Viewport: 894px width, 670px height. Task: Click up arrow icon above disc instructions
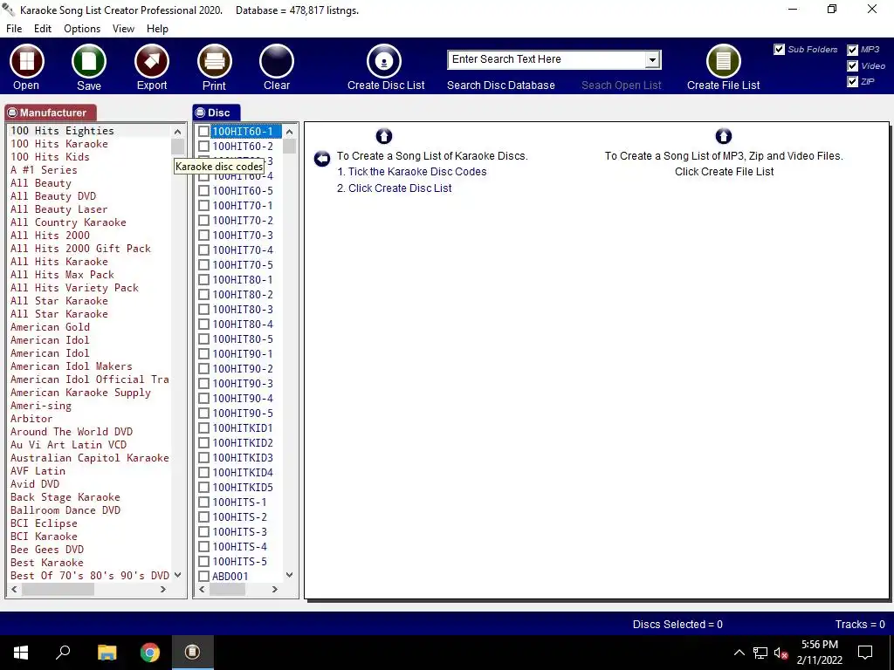384,136
